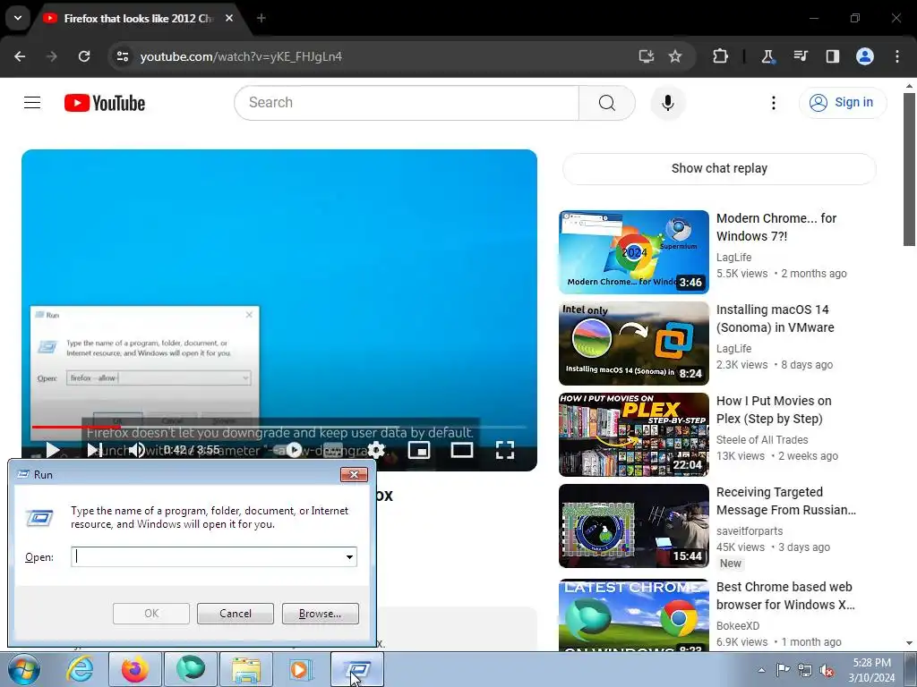Open the Extensions puzzle icon
The height and width of the screenshot is (687, 917).
[x=721, y=56]
